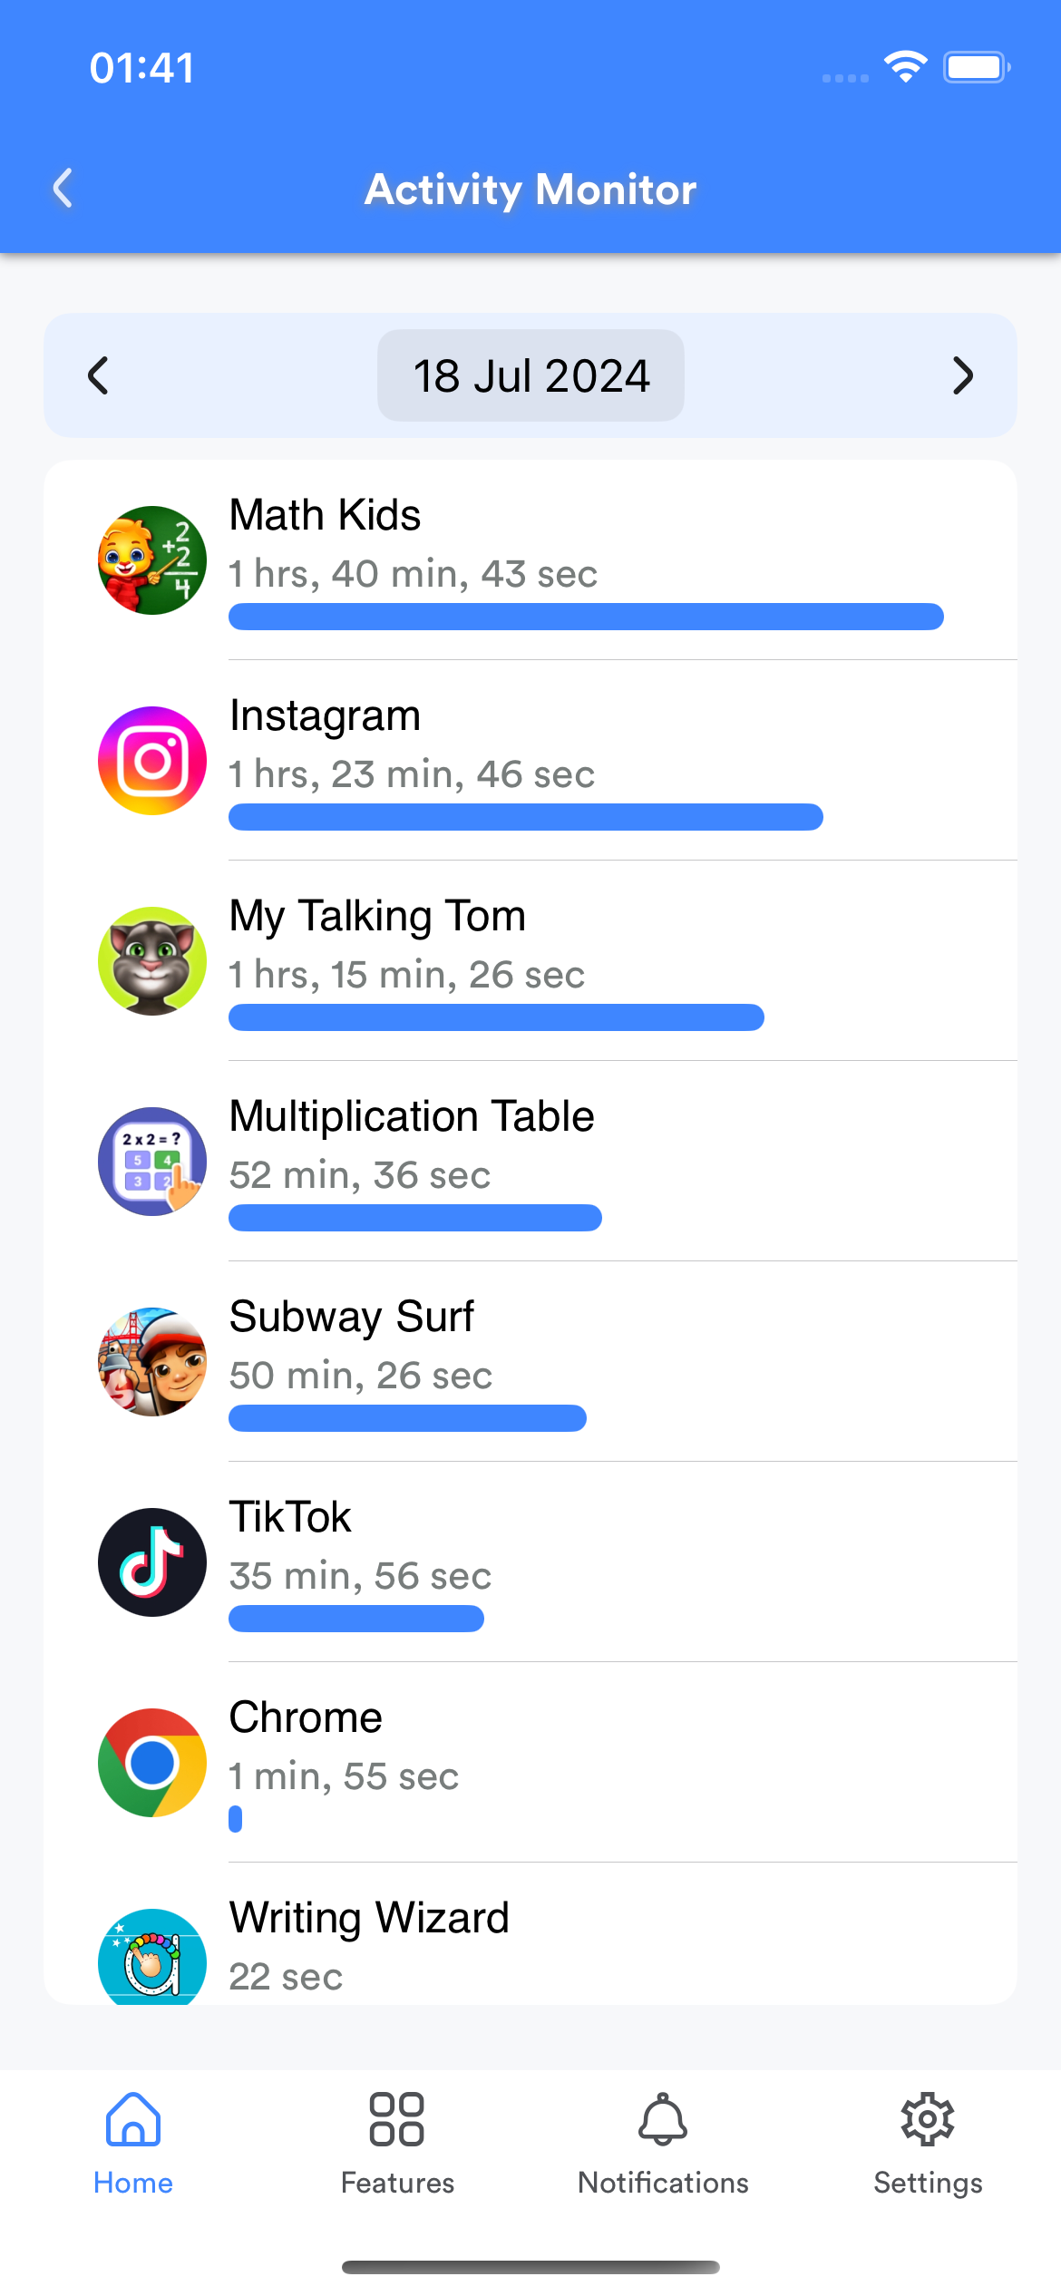The width and height of the screenshot is (1061, 2296).
Task: Tap the Multiplication Table app icon
Action: [x=152, y=1162]
